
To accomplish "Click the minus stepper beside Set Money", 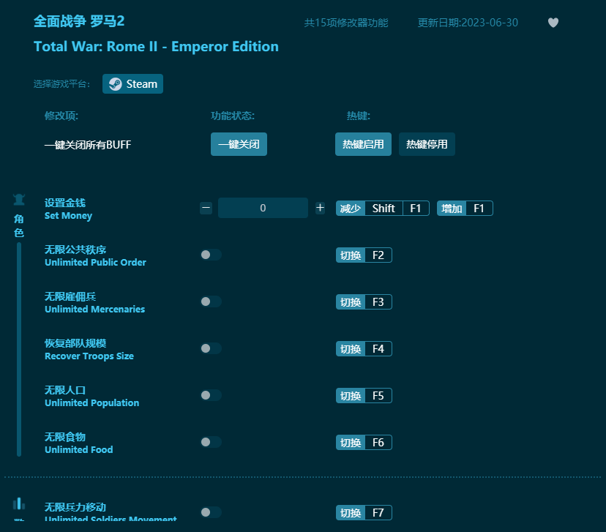I will [206, 208].
